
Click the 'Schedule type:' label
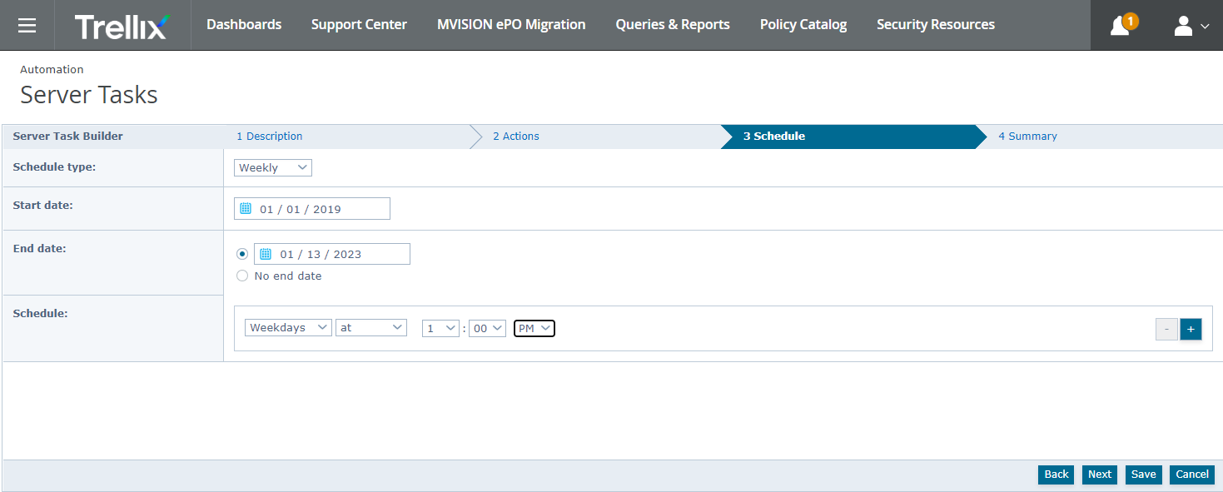pyautogui.click(x=54, y=166)
